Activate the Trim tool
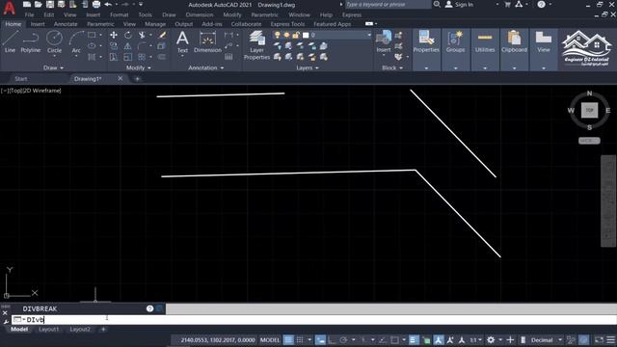The width and height of the screenshot is (617, 347). coord(142,35)
